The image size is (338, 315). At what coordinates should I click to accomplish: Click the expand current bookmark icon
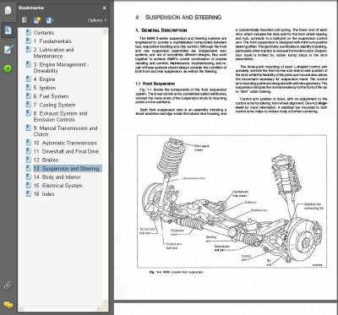50,20
